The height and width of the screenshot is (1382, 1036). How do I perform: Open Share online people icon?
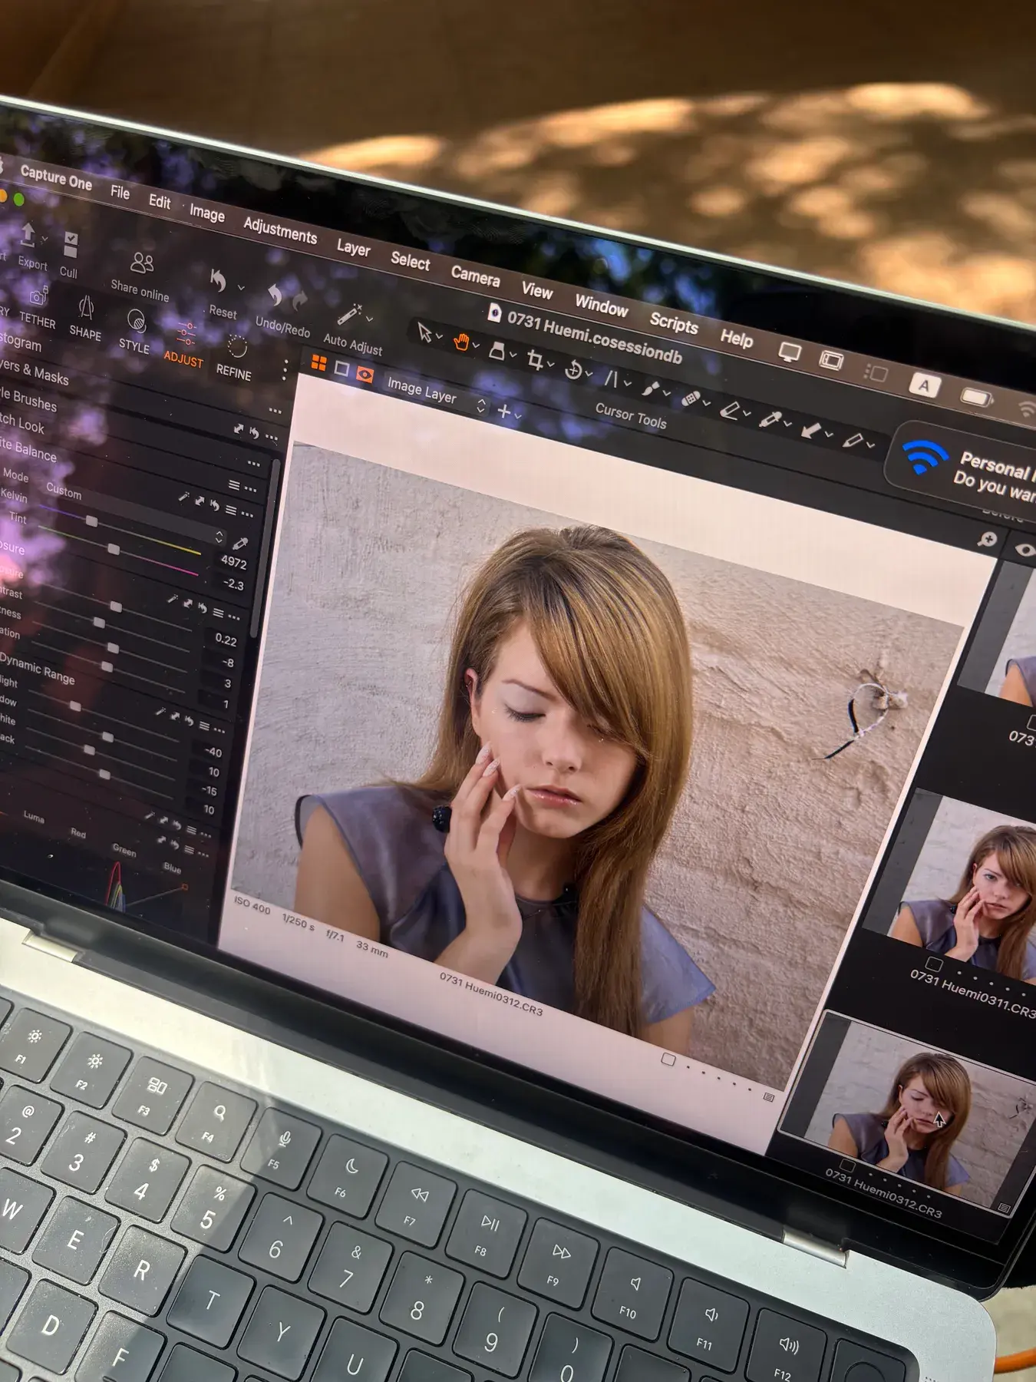tap(142, 263)
